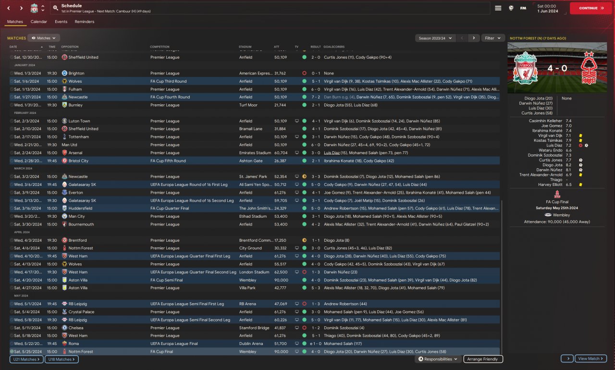Click the Europa League Final competition cell

174,344
